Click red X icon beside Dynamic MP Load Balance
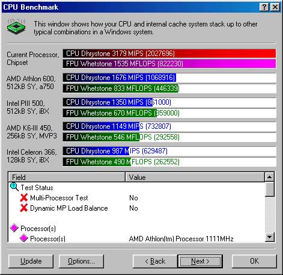This screenshot has height=275, width=283. click(x=24, y=208)
